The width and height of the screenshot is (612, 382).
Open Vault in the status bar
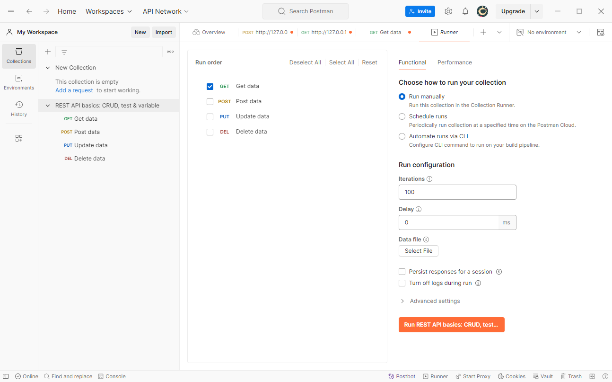tap(543, 376)
